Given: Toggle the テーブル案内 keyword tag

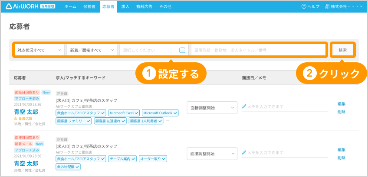Looking at the screenshot, I should click(122, 159).
